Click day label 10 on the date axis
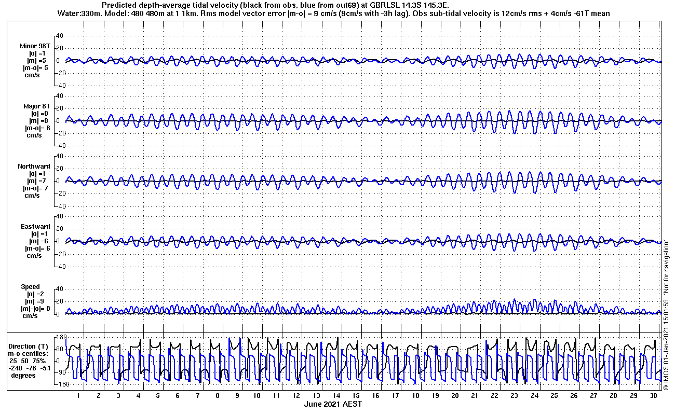Screen dimensions: 675x415 [257, 395]
